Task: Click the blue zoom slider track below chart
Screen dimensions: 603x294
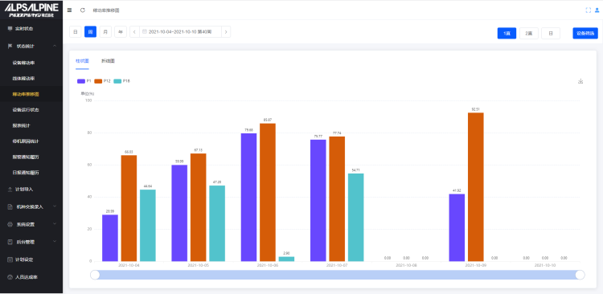Action: coord(338,275)
